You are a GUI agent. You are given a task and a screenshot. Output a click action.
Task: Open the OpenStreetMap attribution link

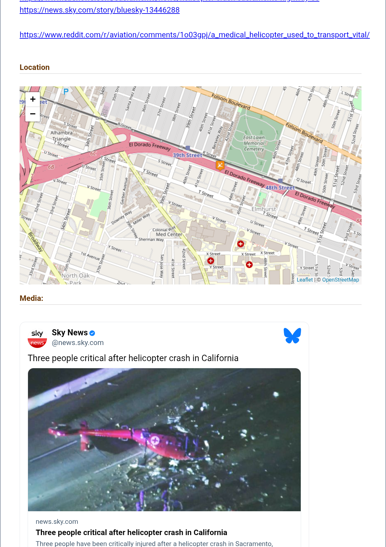tap(341, 280)
